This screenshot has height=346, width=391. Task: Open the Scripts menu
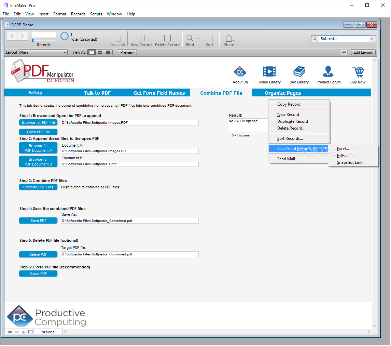tap(96, 14)
